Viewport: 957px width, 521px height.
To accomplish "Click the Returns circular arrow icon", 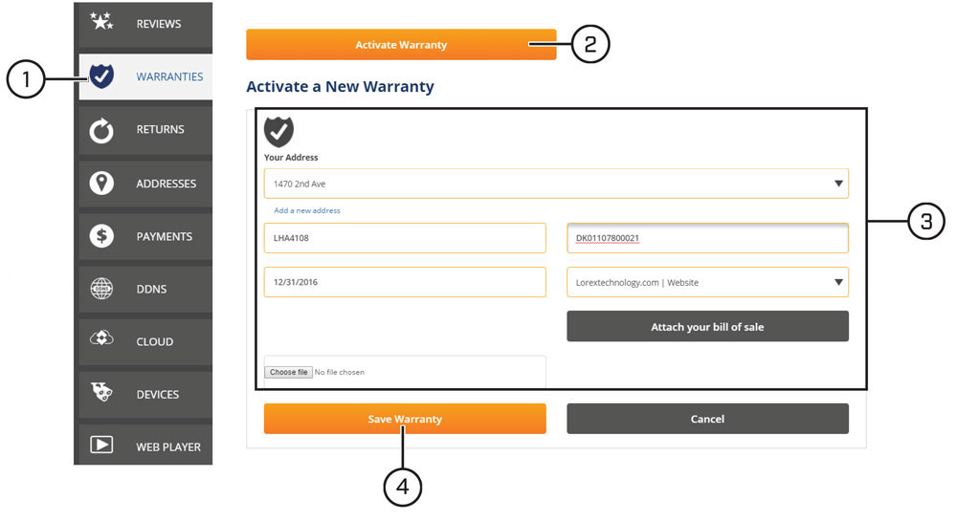I will tap(101, 130).
